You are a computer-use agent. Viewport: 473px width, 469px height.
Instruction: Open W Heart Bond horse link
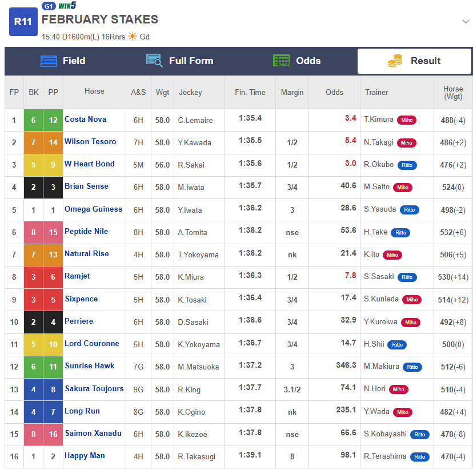click(90, 164)
